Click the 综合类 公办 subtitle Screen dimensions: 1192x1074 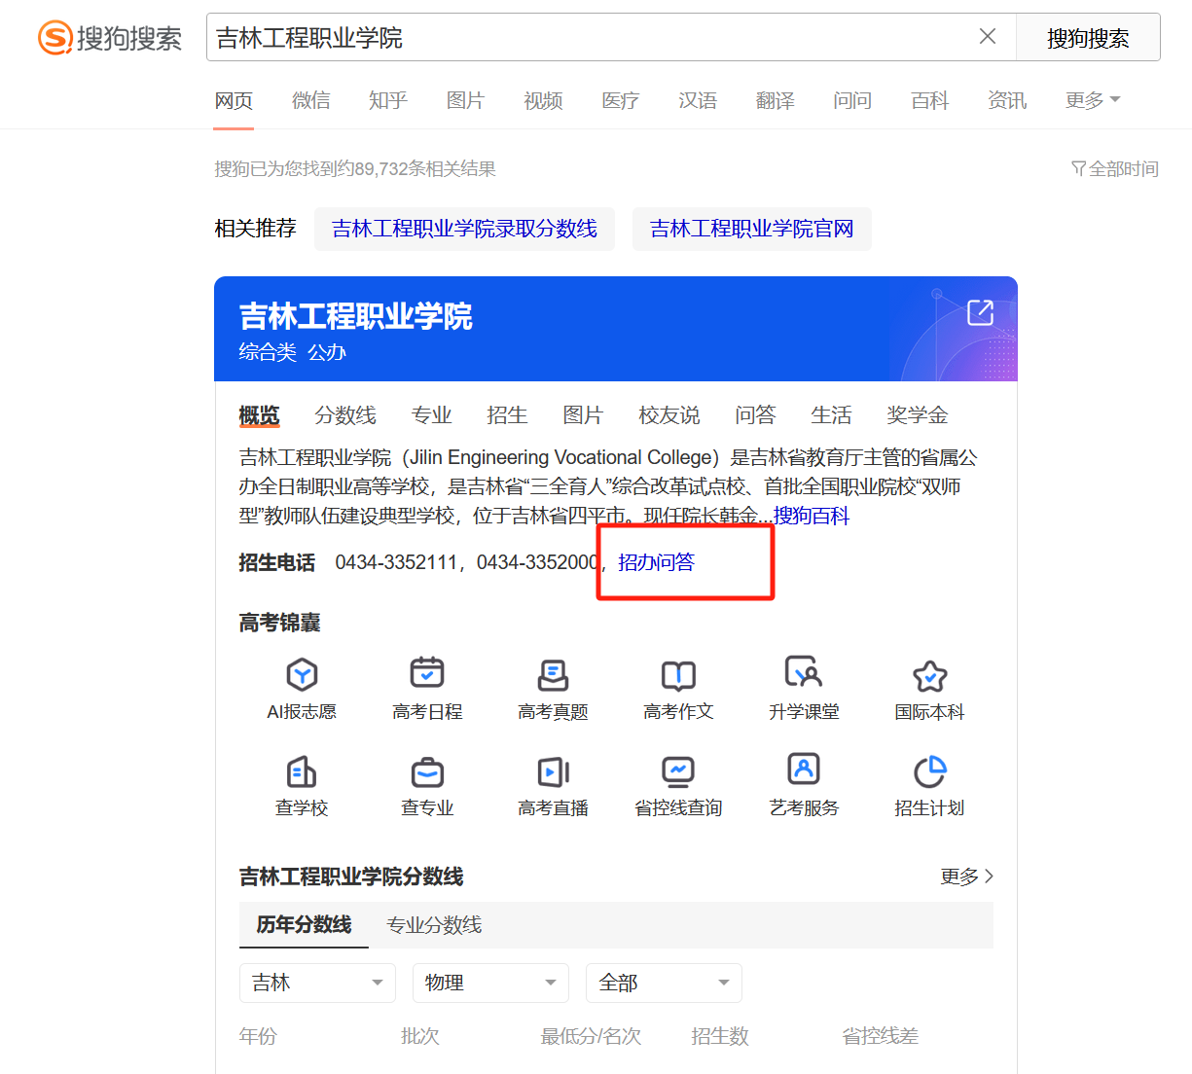[x=293, y=352]
